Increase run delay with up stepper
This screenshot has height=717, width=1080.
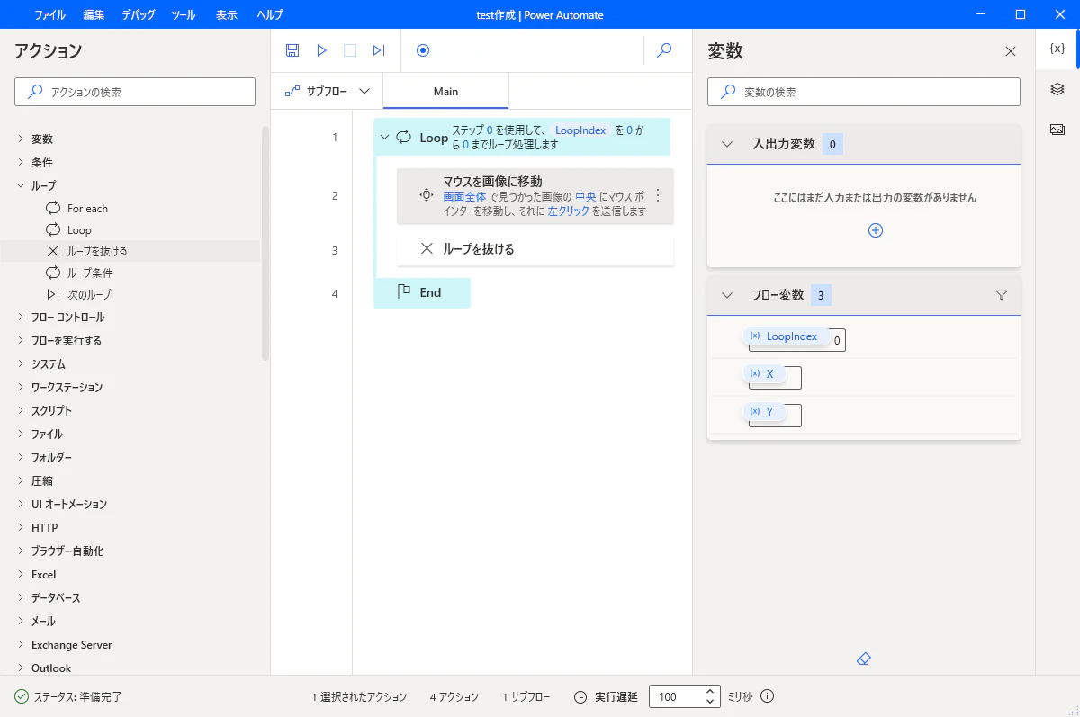tap(710, 691)
